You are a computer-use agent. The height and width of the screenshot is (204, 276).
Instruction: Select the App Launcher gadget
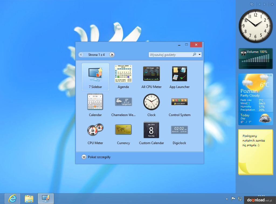point(180,74)
